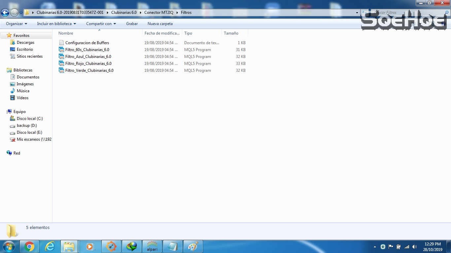This screenshot has width=451, height=253.
Task: Open the Incluir en biblioteca dropdown
Action: pyautogui.click(x=56, y=24)
